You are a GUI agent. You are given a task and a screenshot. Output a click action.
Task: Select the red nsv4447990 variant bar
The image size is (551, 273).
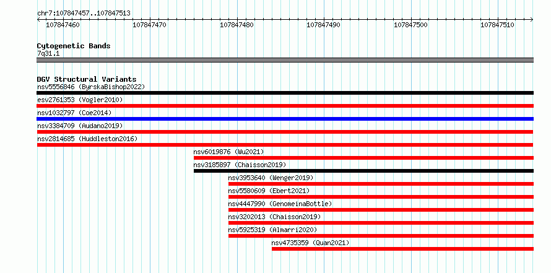pyautogui.click(x=381, y=210)
